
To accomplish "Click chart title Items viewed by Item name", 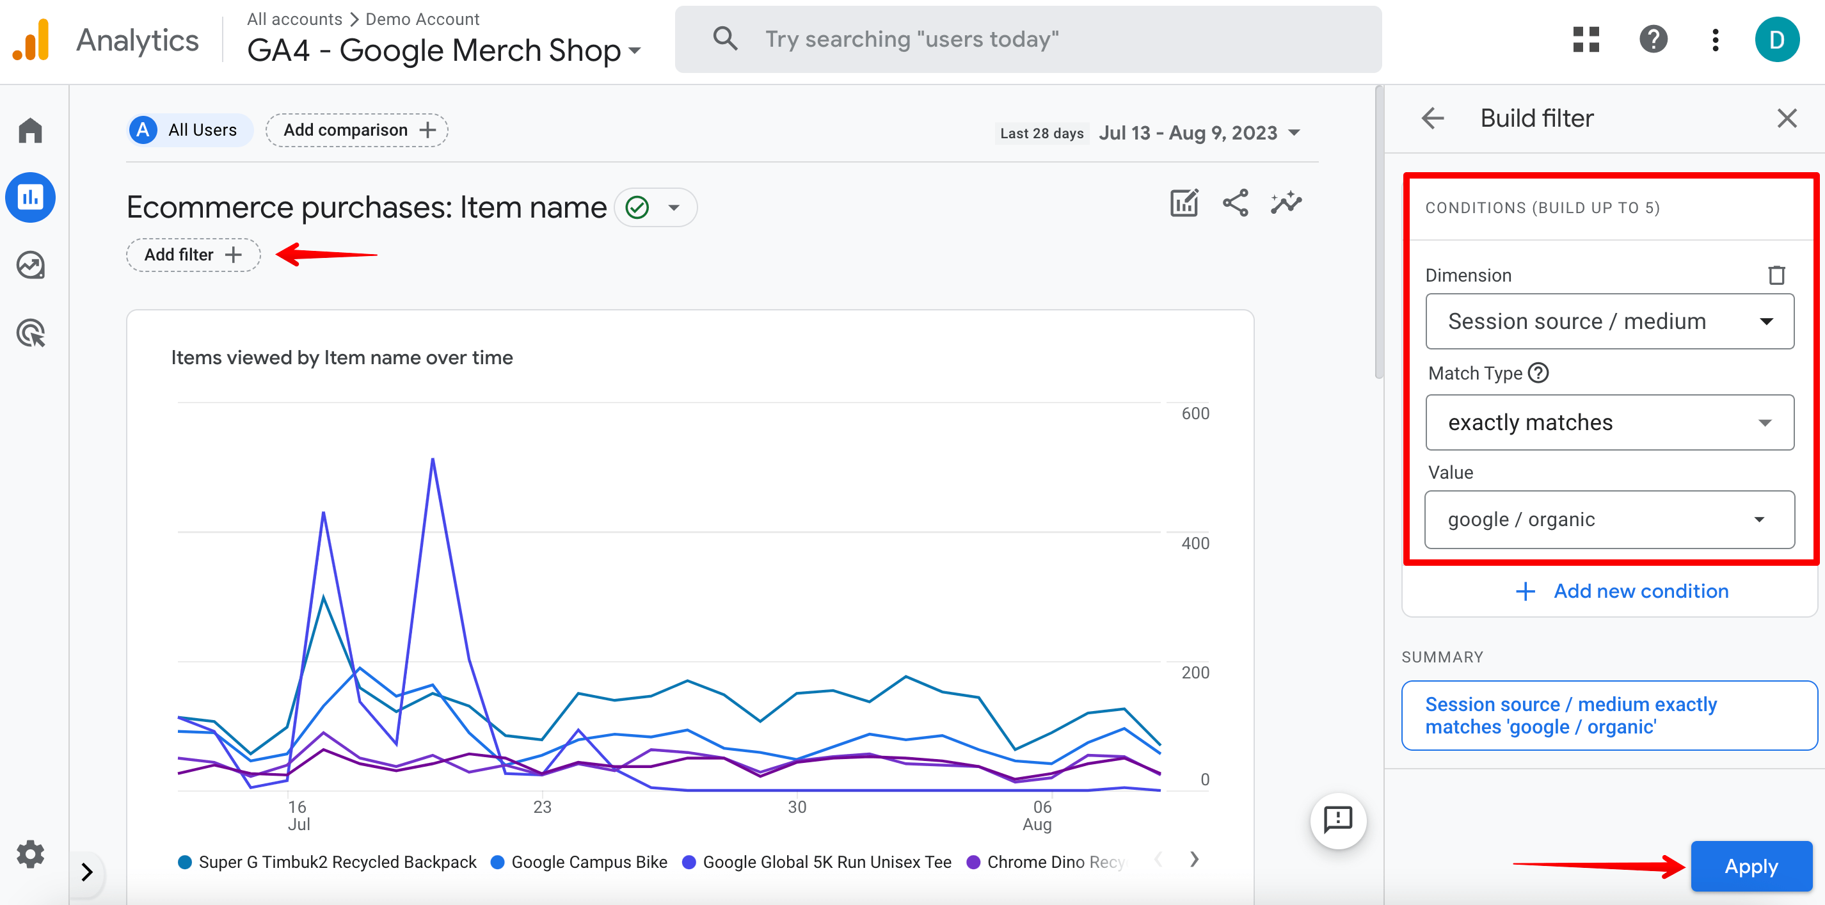I will 342,357.
